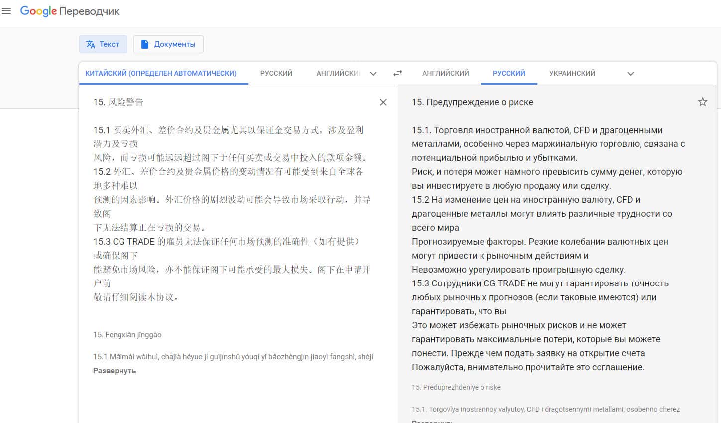Select Английский as target language
Screen dimensions: 721x423
(445, 73)
